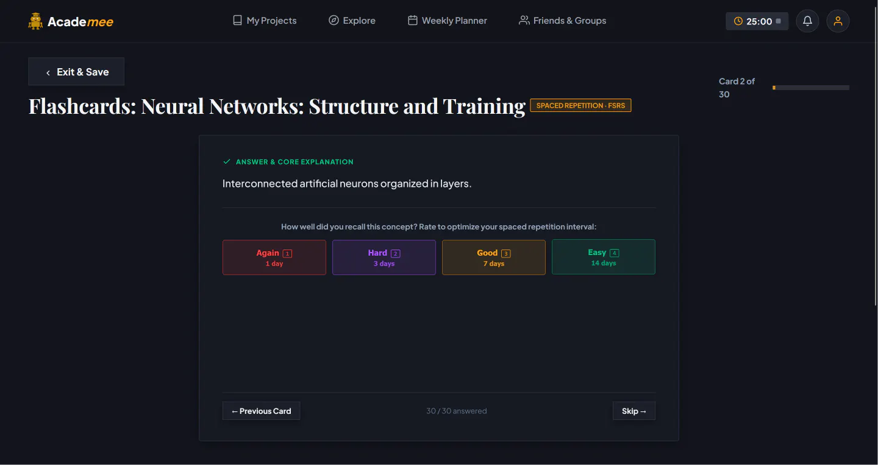Mark the card as Easy
The height and width of the screenshot is (465, 878).
pyautogui.click(x=604, y=257)
